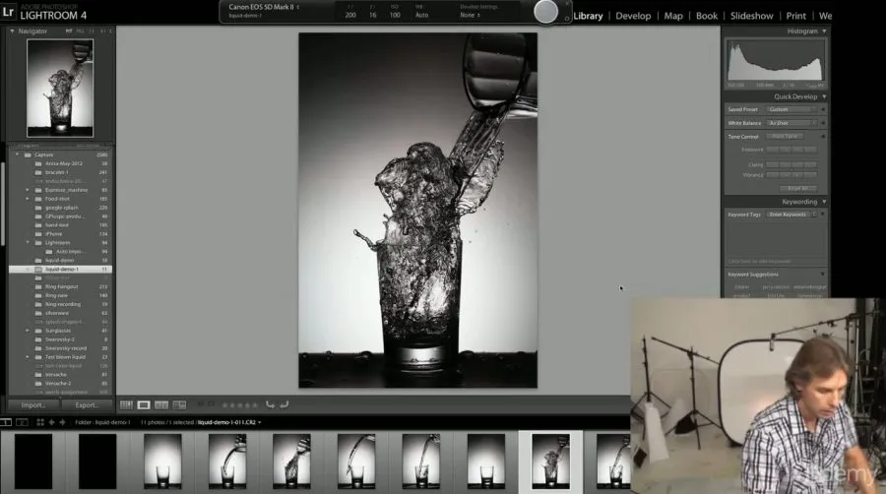
Task: Open Survey view from the toolbar
Action: [x=179, y=404]
